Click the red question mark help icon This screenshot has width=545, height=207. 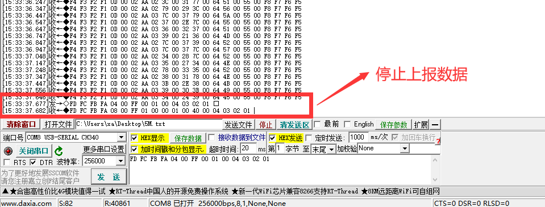pyautogui.click(x=438, y=141)
